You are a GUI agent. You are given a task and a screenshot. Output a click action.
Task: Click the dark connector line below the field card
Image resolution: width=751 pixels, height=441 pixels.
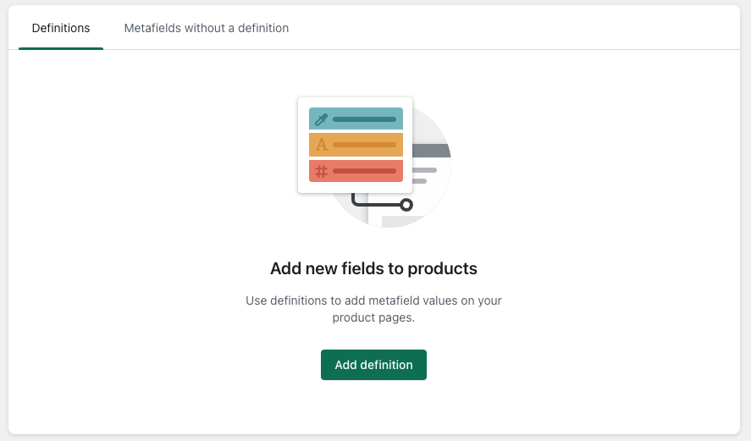[x=373, y=205]
